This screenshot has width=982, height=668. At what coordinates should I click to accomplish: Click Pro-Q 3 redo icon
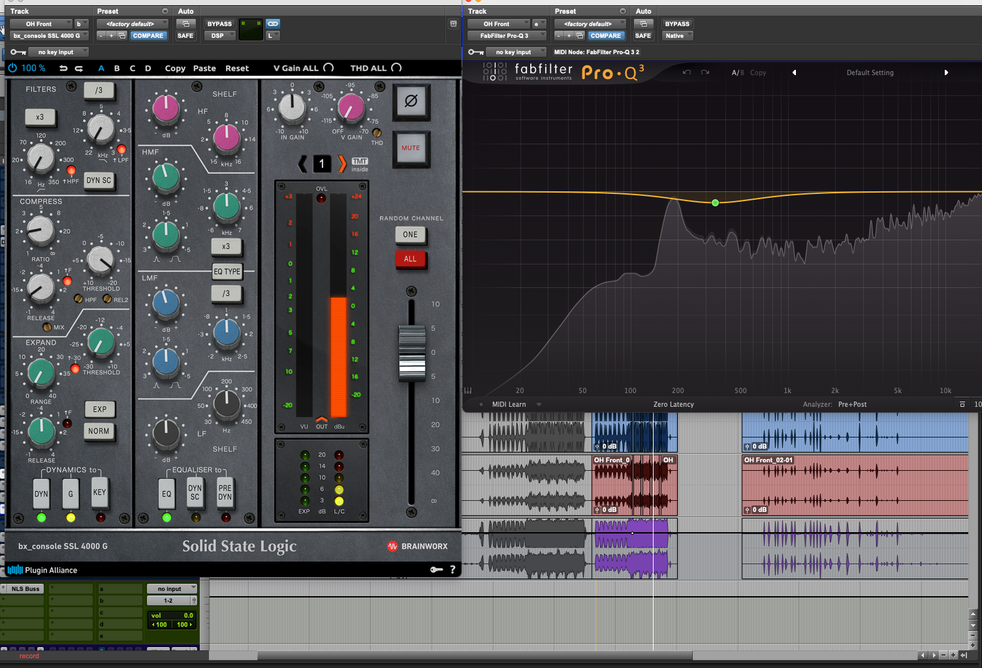point(705,72)
